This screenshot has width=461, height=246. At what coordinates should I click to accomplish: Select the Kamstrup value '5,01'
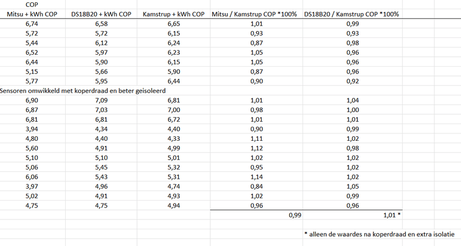click(174, 157)
